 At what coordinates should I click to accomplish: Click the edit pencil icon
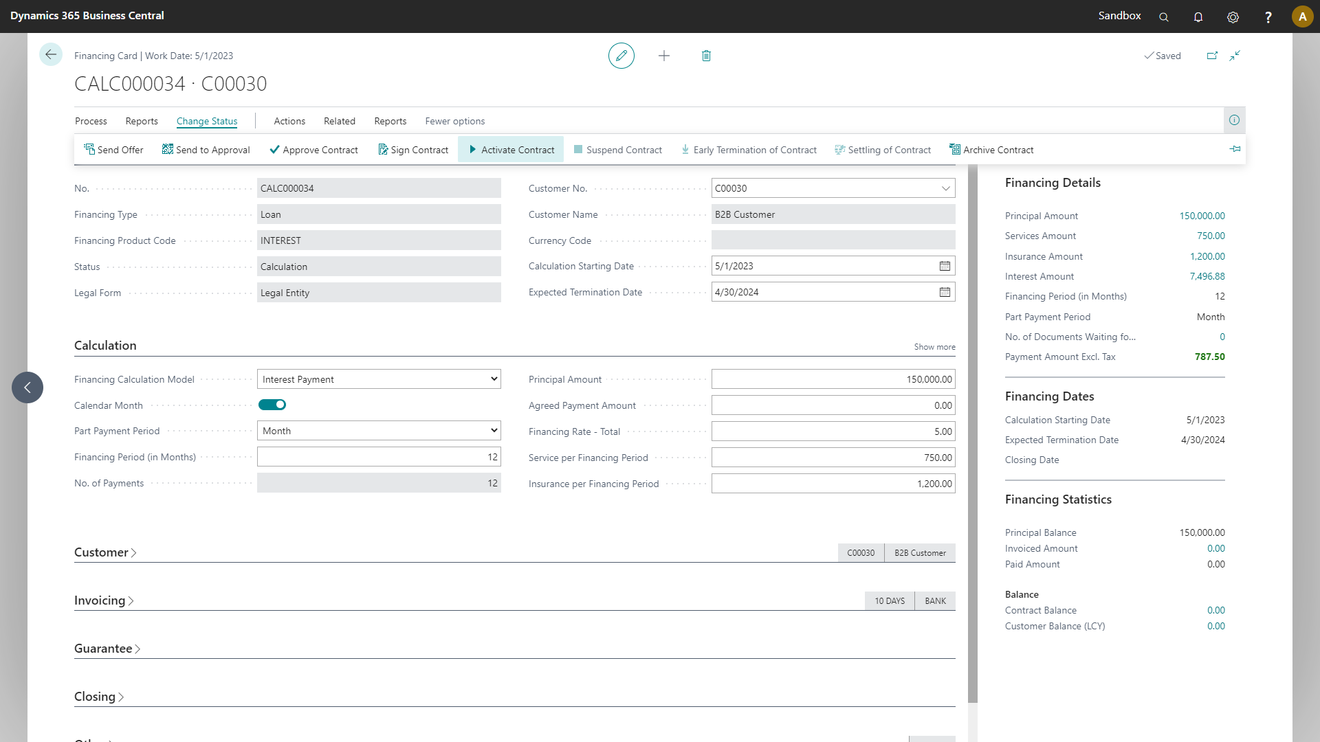[621, 55]
